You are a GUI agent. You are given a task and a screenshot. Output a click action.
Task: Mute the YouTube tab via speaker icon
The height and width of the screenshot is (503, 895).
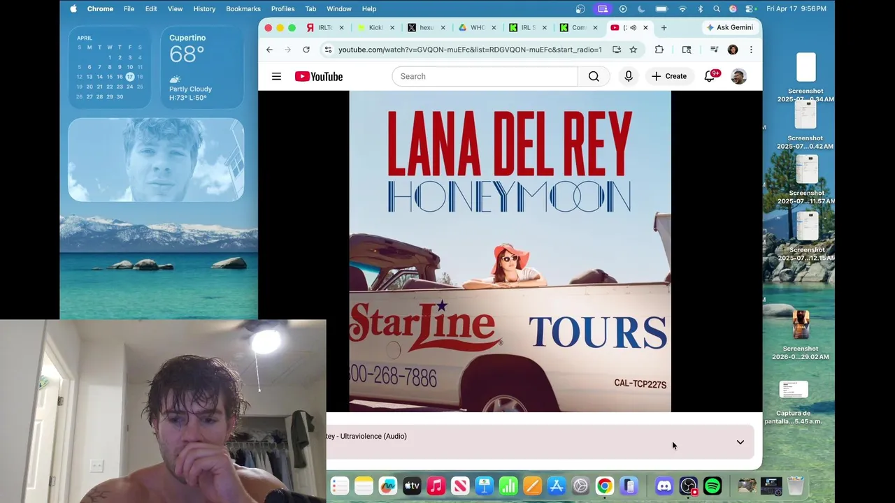(x=633, y=27)
